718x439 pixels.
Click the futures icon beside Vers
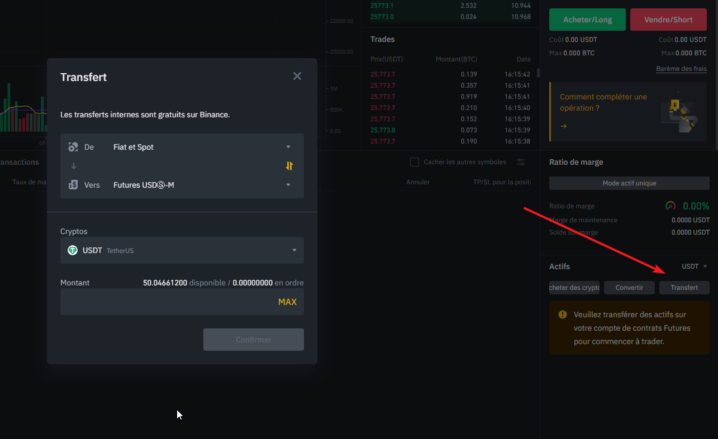[x=73, y=185]
